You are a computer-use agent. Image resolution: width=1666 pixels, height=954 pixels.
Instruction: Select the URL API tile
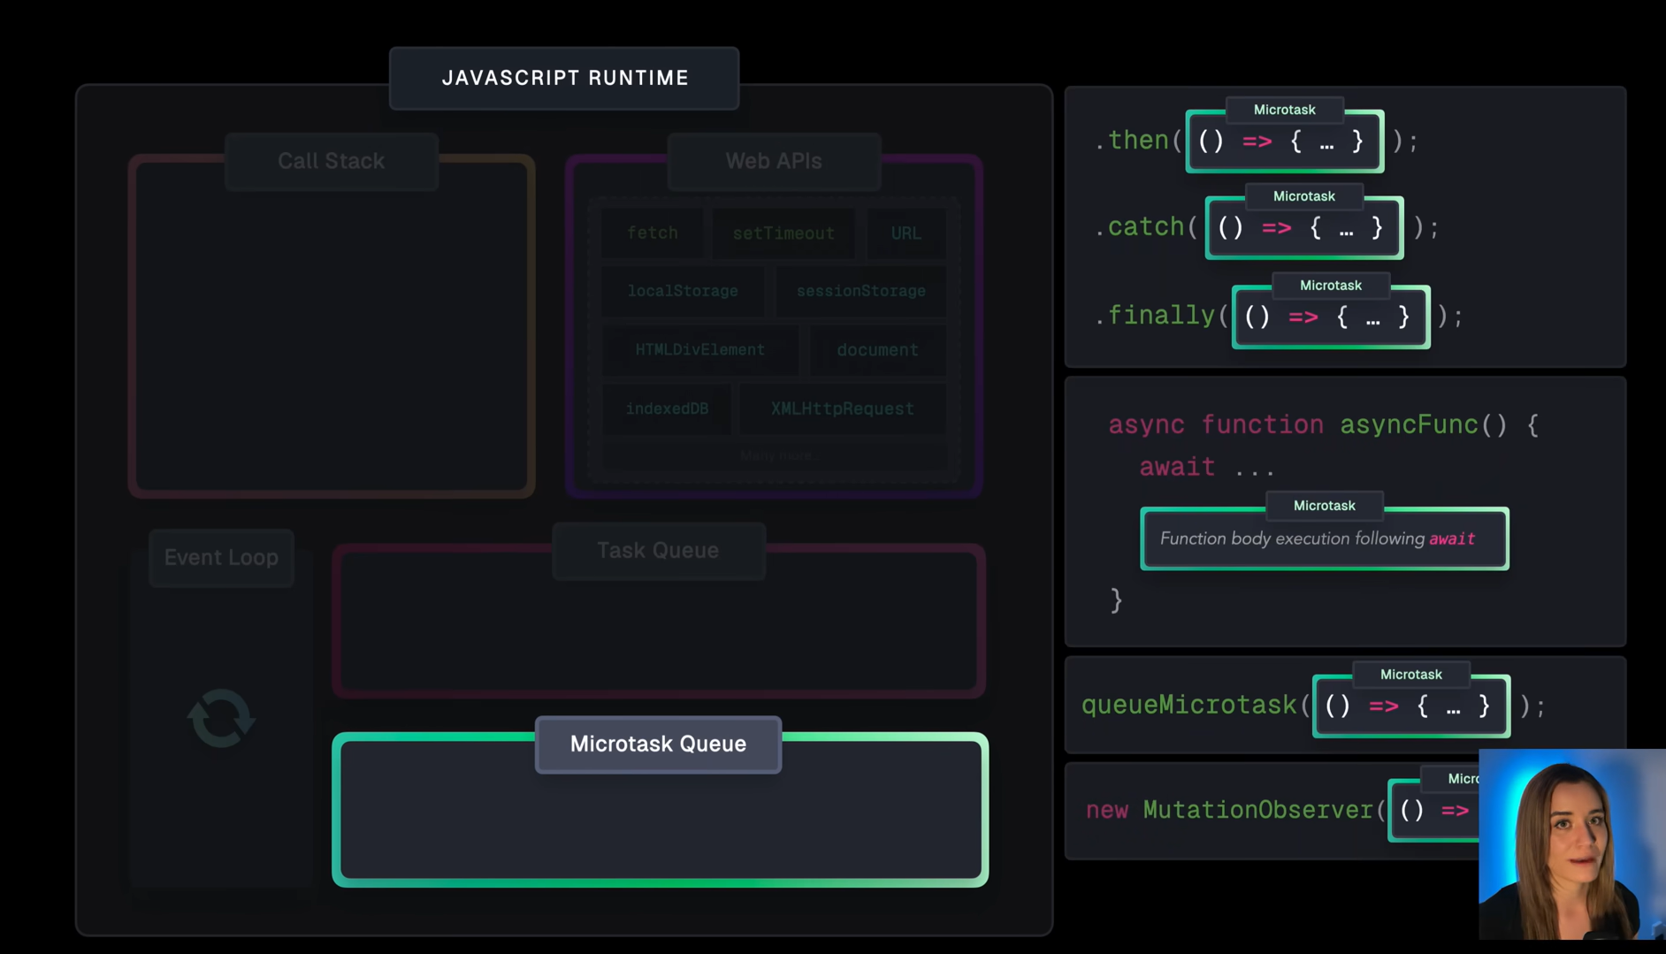click(x=906, y=233)
